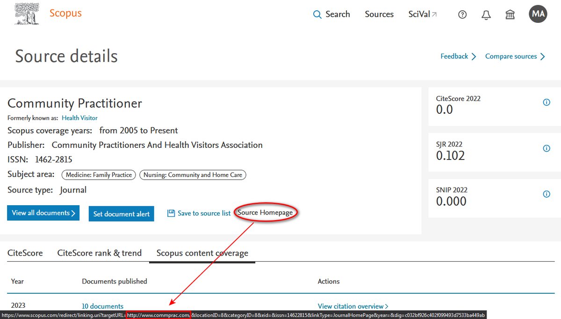Click the publisher name text
This screenshot has width=561, height=319.
click(157, 145)
